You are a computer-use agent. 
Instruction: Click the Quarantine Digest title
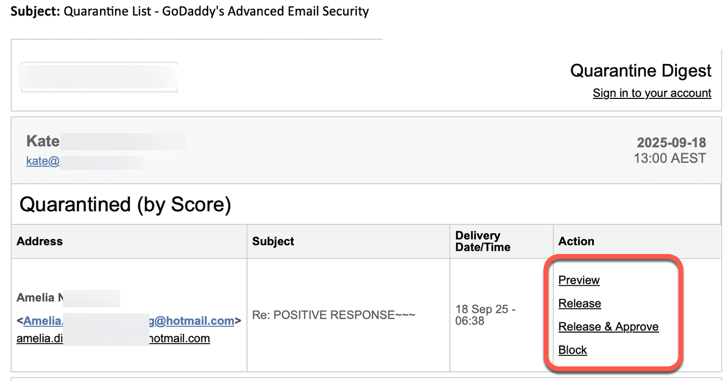point(641,70)
